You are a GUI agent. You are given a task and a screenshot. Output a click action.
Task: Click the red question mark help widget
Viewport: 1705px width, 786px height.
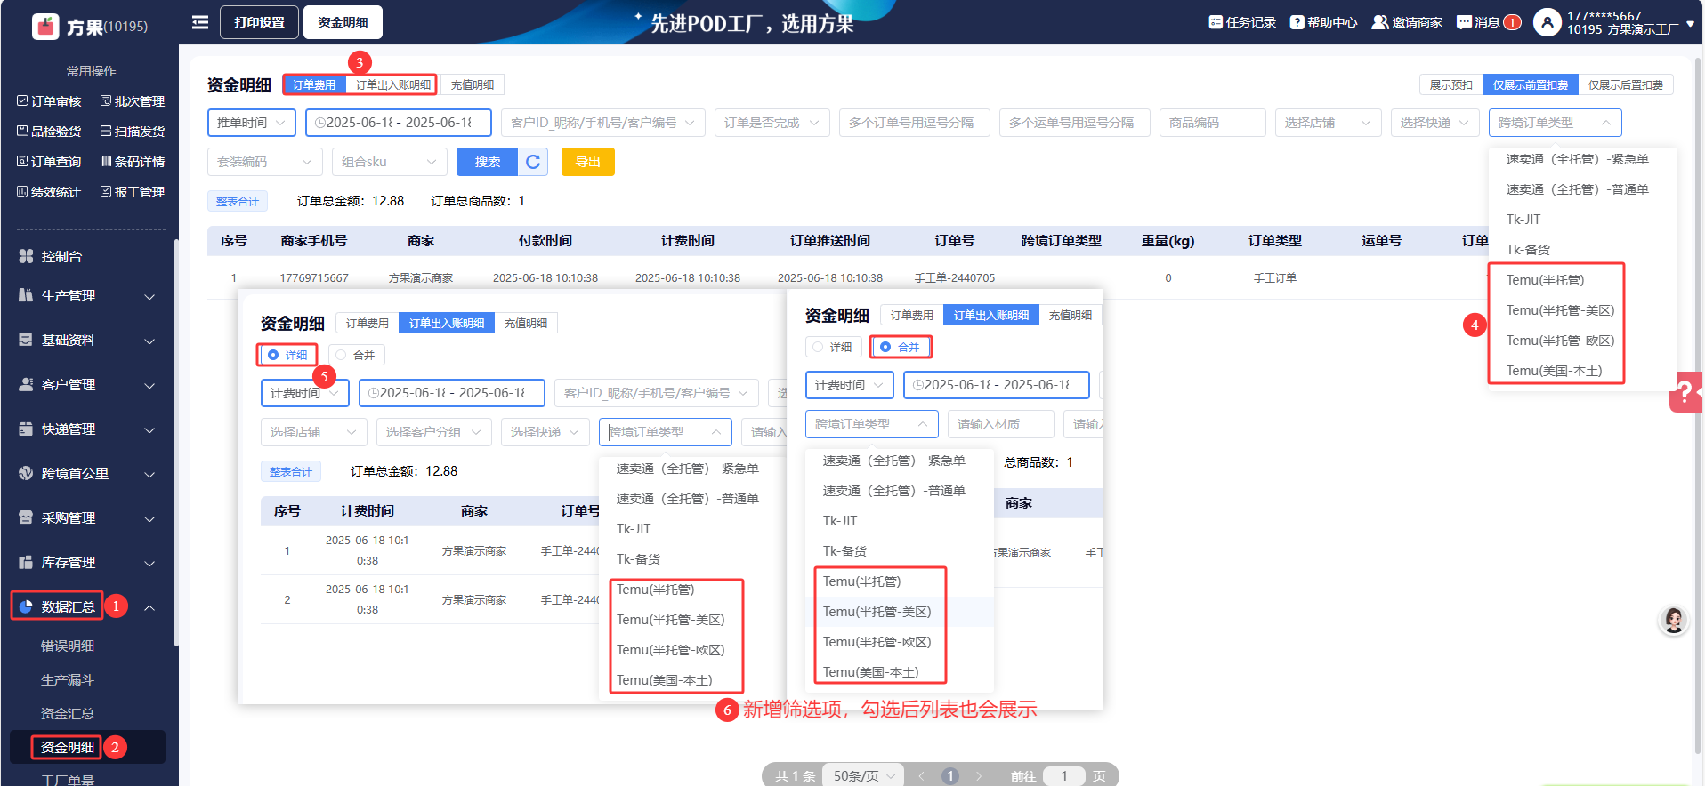coord(1685,391)
